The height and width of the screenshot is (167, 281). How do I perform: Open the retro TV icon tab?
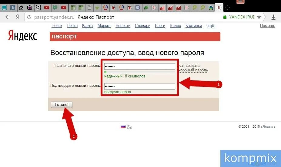(211, 8)
